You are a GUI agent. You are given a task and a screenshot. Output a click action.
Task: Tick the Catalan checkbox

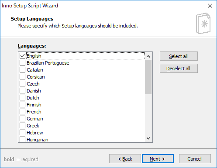click(22, 70)
